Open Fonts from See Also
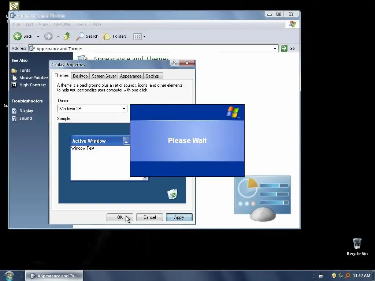Viewport: 375px width, 281px height. 25,70
